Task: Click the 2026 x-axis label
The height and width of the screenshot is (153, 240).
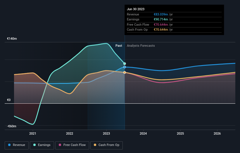Action: pyautogui.click(x=217, y=133)
